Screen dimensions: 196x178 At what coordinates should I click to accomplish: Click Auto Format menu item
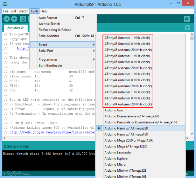pyautogui.click(x=48, y=18)
